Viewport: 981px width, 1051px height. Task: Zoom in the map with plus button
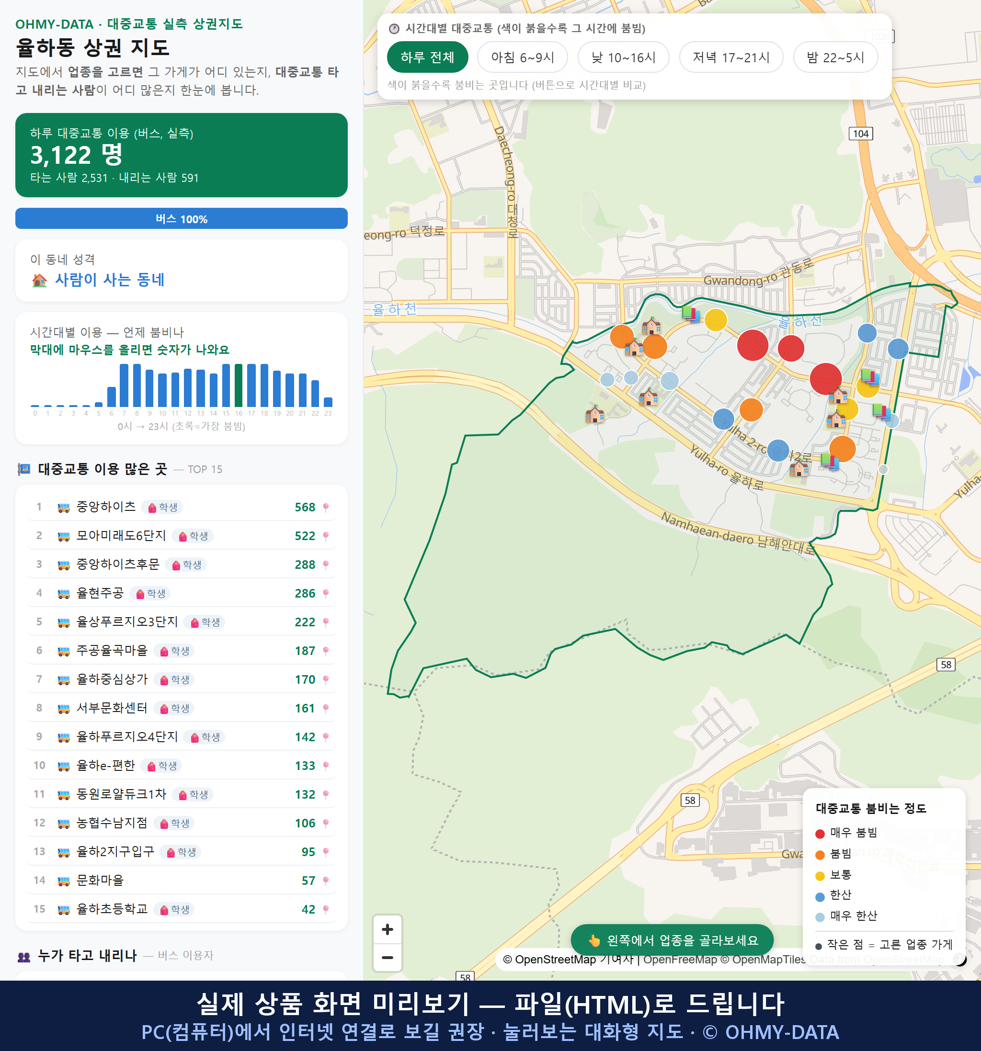pos(387,929)
